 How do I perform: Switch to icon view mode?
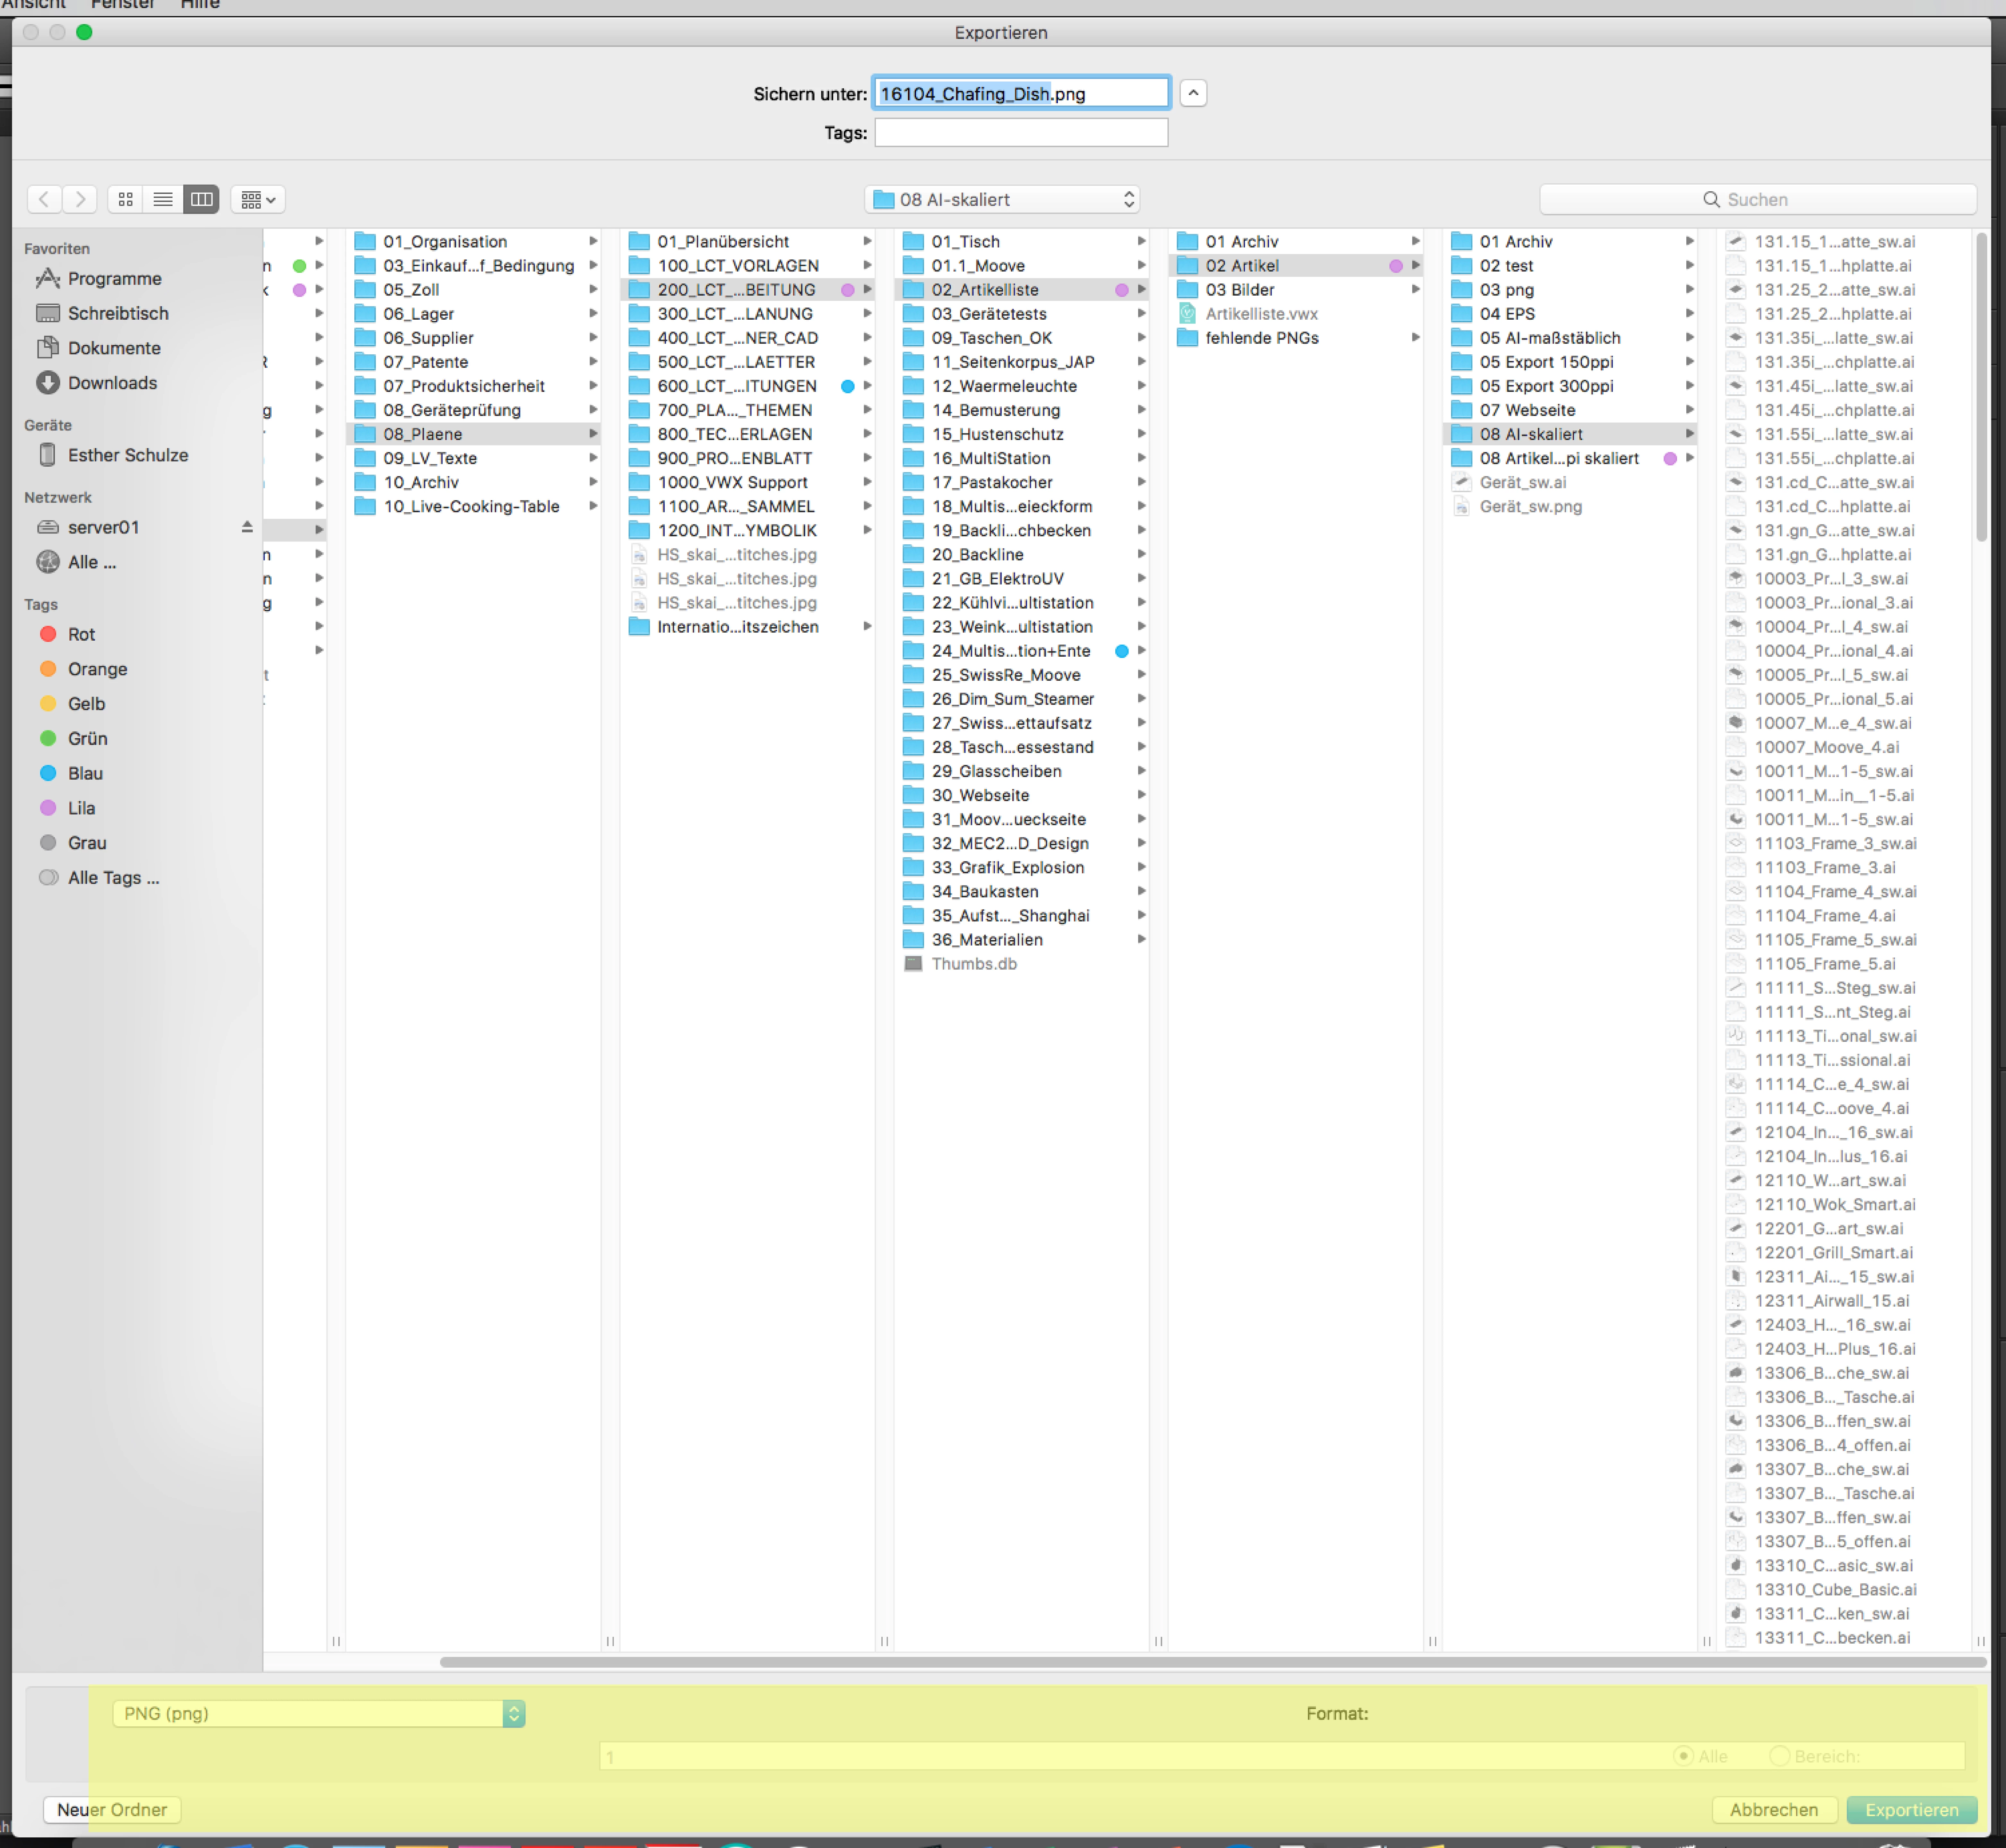[125, 199]
